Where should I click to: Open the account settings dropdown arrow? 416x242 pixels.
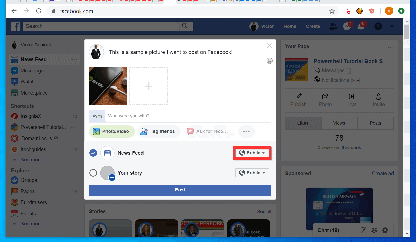coord(392,26)
